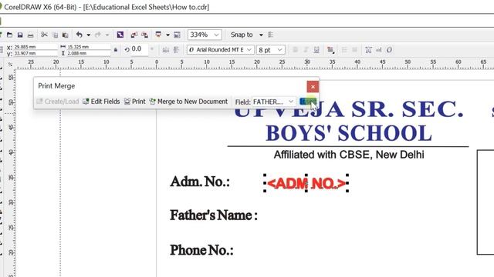
Task: Open the Application launcher icon
Action: click(x=158, y=35)
